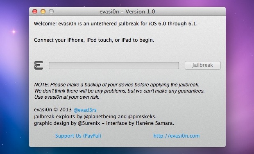Open the Support Us (PayPal) link
This screenshot has width=254, height=154.
click(x=78, y=136)
